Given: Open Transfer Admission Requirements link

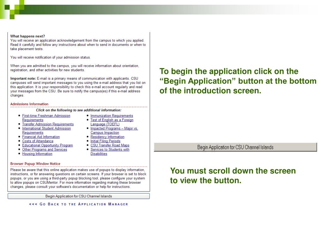Looking at the screenshot, I should (48, 124).
